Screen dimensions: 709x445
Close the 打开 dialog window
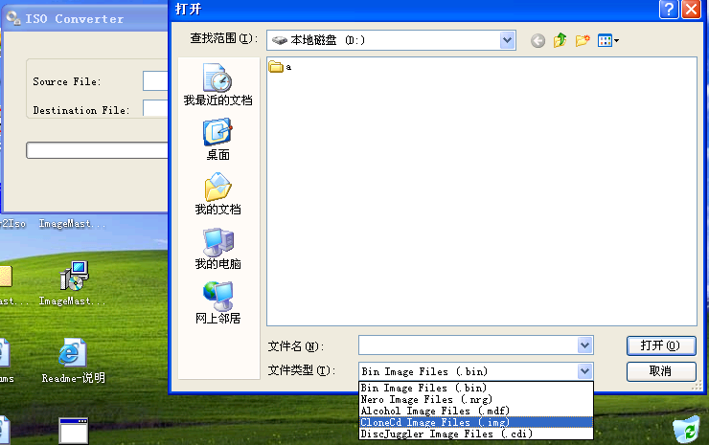tap(691, 9)
